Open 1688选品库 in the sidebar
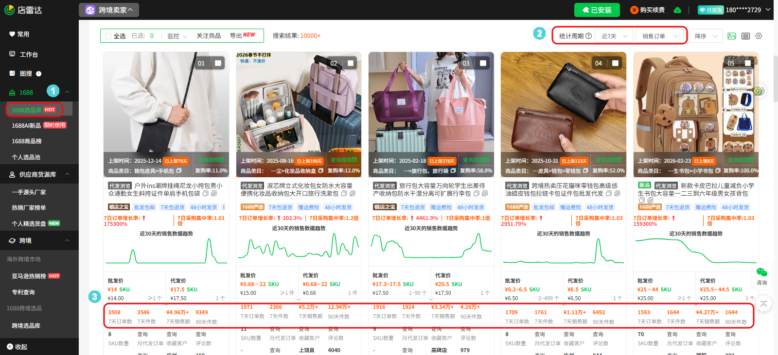This screenshot has height=355, width=778. click(x=34, y=110)
